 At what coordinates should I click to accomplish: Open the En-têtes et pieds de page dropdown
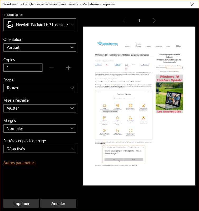pos(40,149)
